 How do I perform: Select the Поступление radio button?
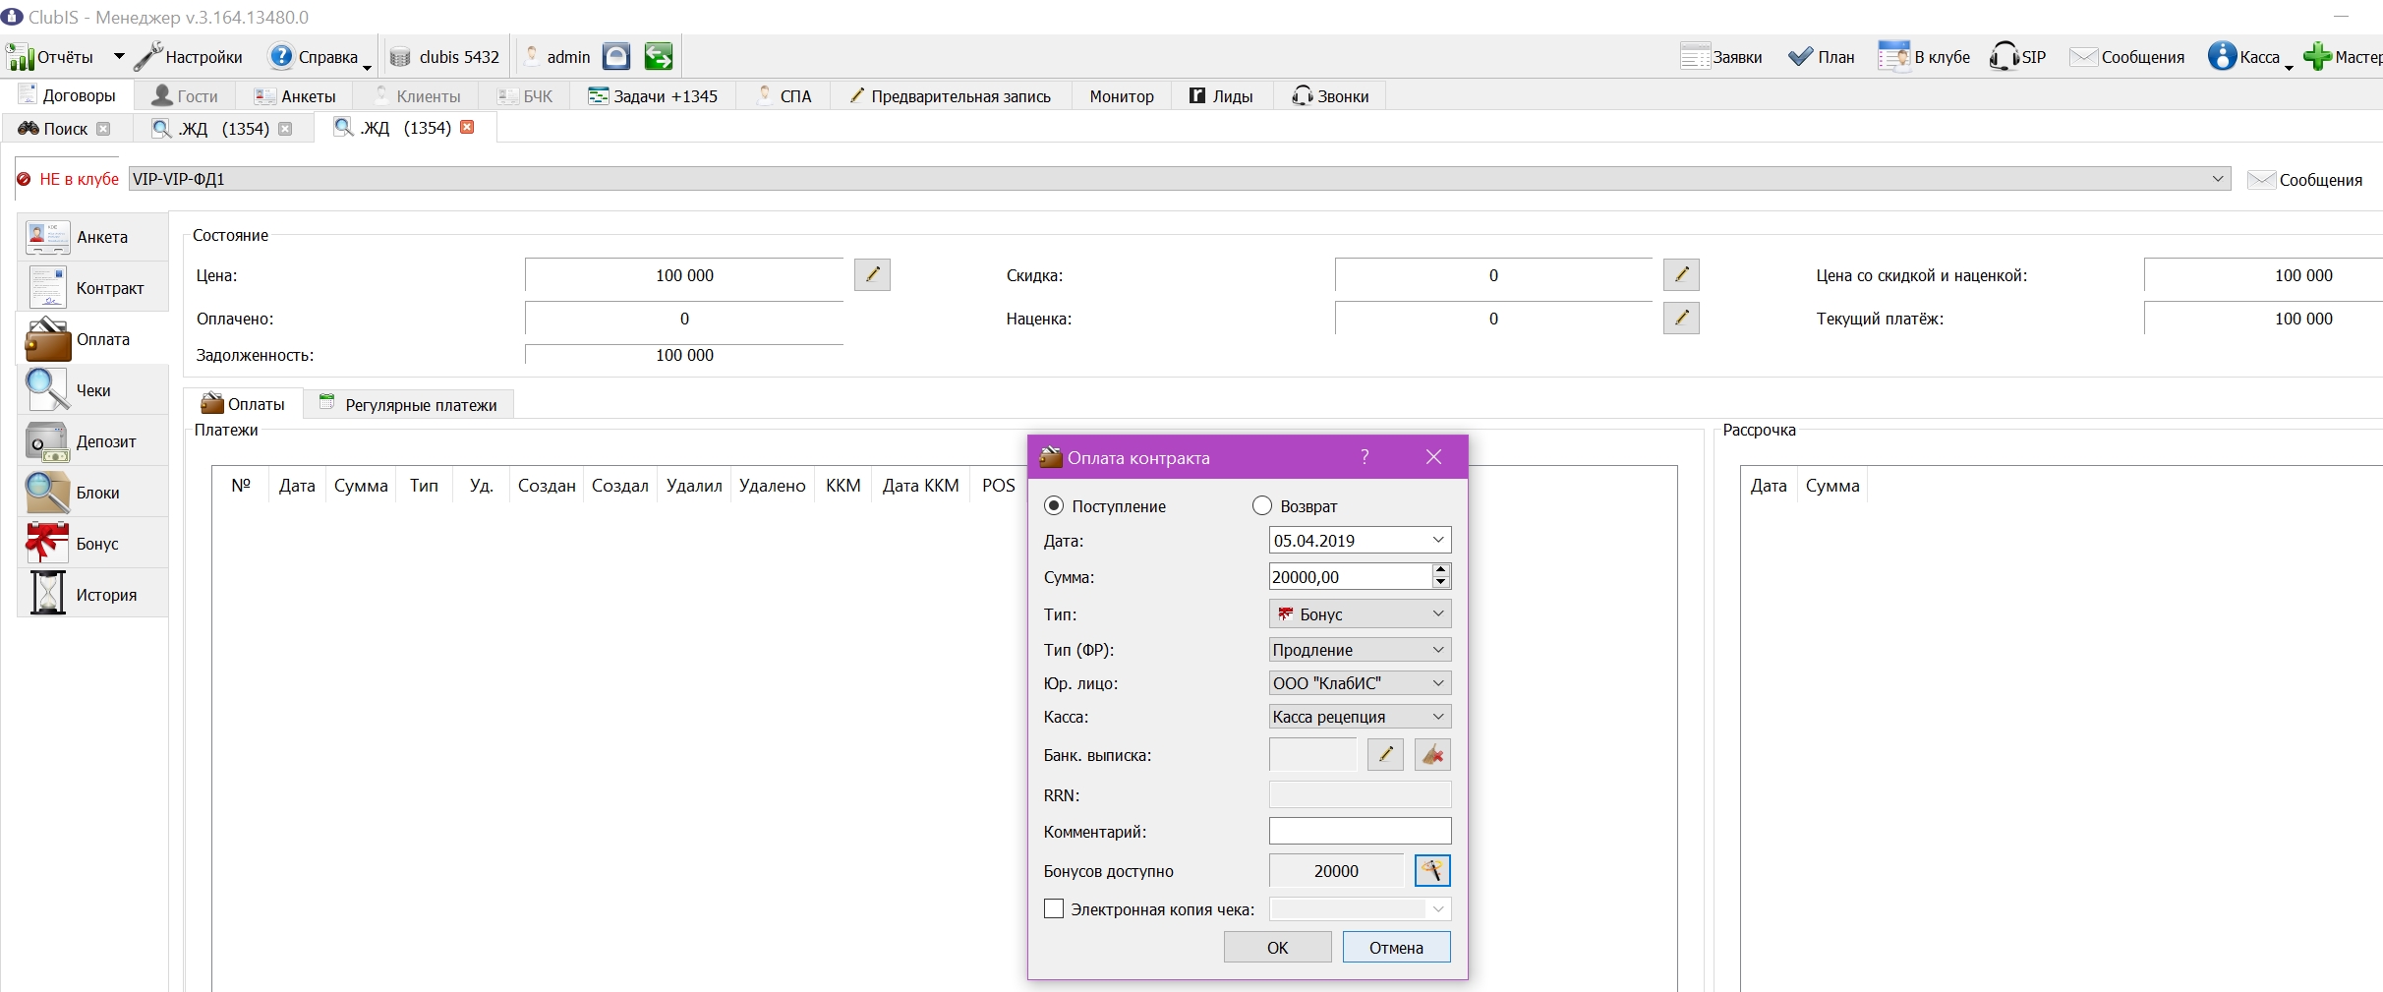pyautogui.click(x=1054, y=505)
